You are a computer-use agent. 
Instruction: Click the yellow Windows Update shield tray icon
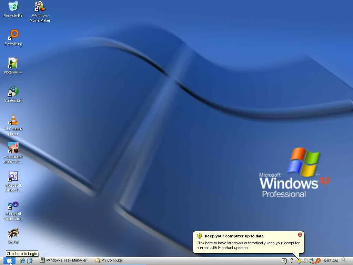tap(299, 261)
